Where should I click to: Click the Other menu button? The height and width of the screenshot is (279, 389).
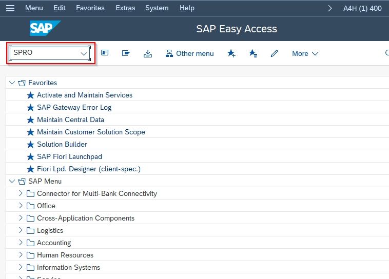[x=190, y=53]
